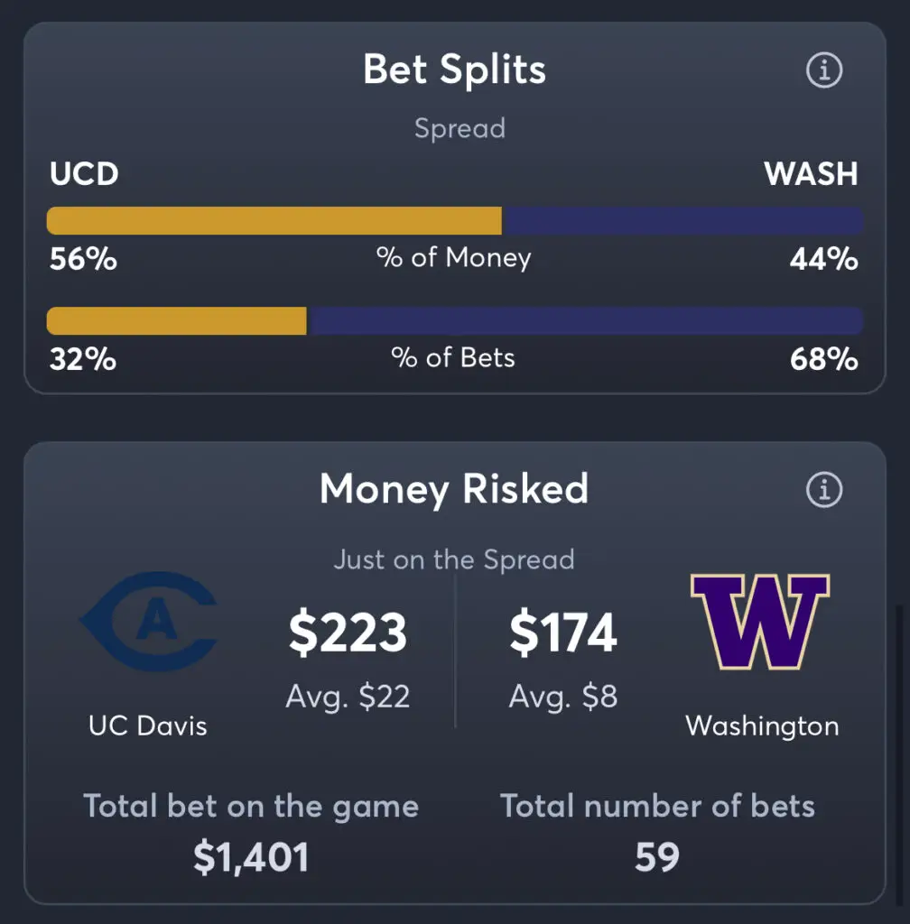The width and height of the screenshot is (910, 924).
Task: Select the gold UCD bets percentage bar
Action: coord(176,320)
